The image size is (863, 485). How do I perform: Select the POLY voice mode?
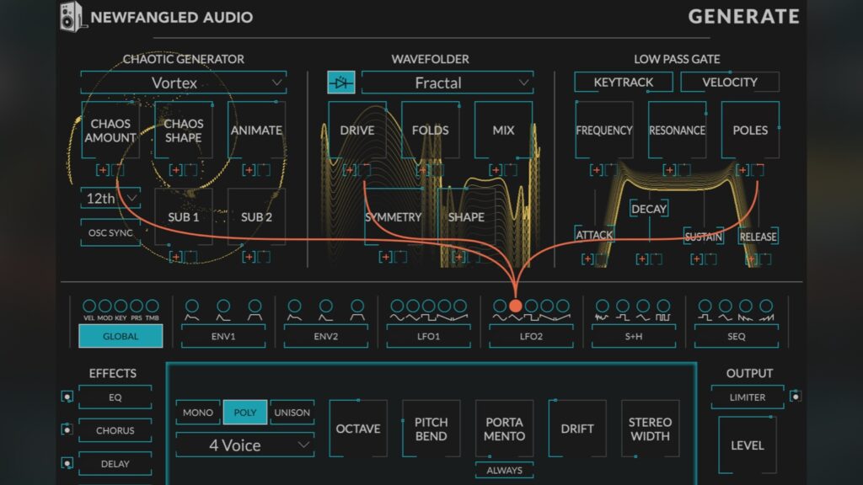(x=245, y=413)
